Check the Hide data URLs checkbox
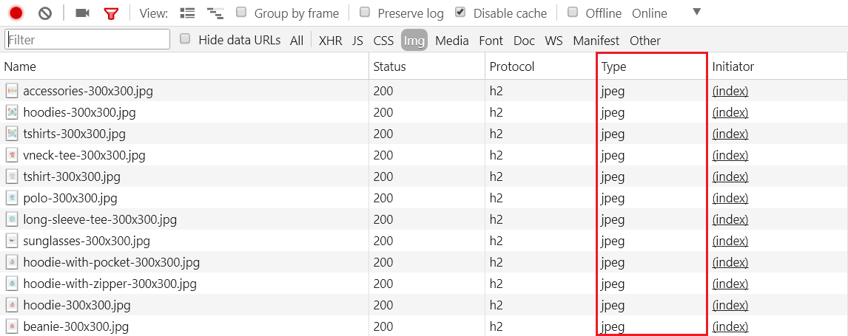This screenshot has width=848, height=336. 185,38
